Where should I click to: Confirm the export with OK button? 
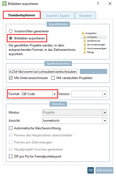(x=91, y=170)
